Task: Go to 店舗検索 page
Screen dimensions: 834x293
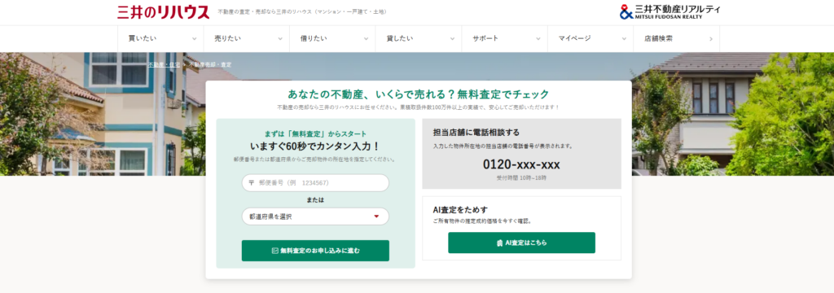Action: click(x=677, y=39)
